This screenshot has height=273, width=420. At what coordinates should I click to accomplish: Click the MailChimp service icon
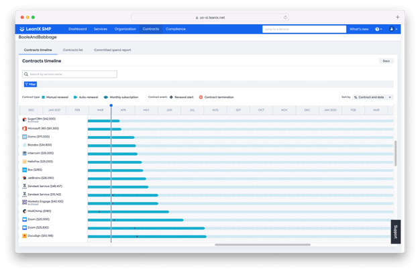pos(24,211)
